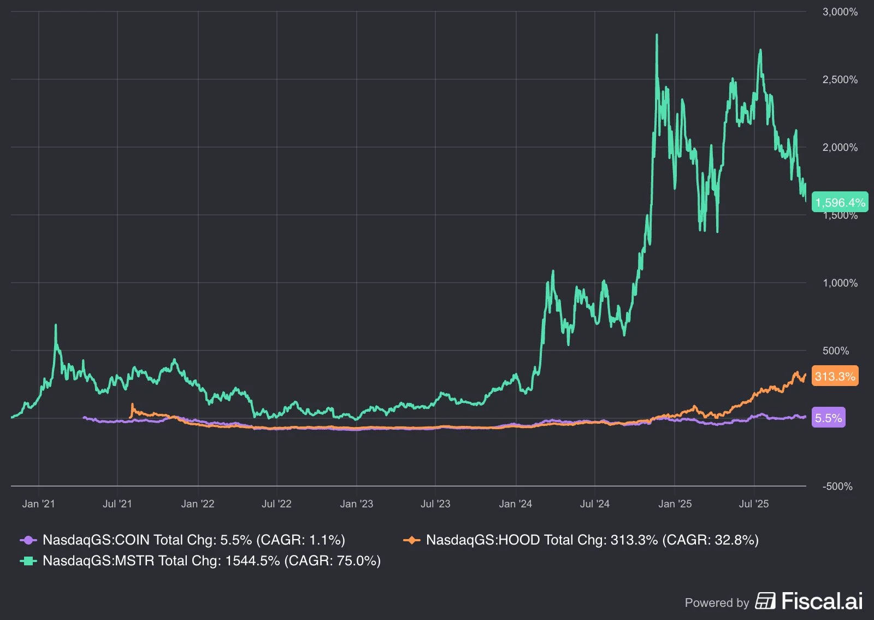Click the 500% y-axis label
Viewport: 874px width, 620px height.
click(836, 350)
